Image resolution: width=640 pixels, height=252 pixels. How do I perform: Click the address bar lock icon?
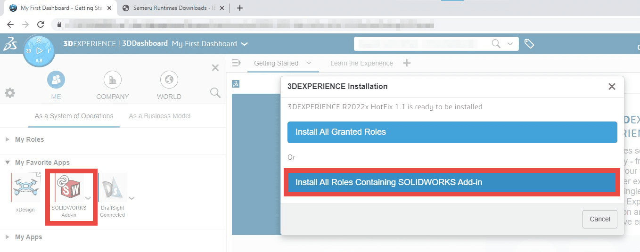[59, 24]
